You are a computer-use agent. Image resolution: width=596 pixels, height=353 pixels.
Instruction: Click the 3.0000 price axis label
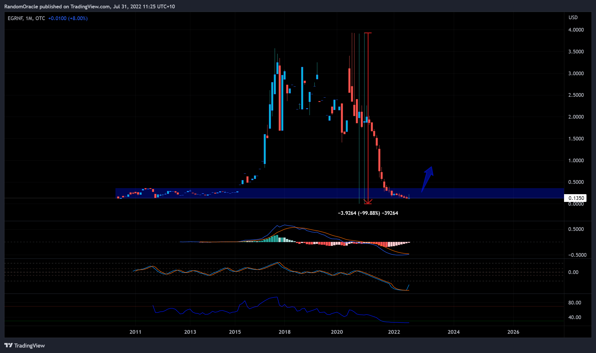point(576,74)
